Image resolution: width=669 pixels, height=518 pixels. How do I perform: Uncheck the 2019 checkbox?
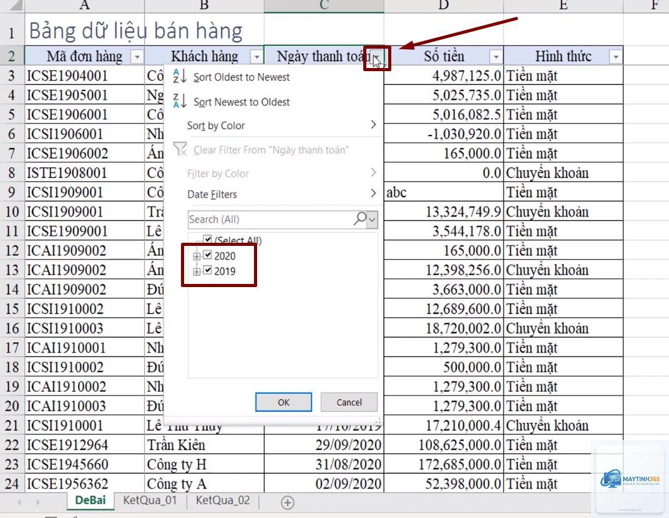pyautogui.click(x=207, y=270)
